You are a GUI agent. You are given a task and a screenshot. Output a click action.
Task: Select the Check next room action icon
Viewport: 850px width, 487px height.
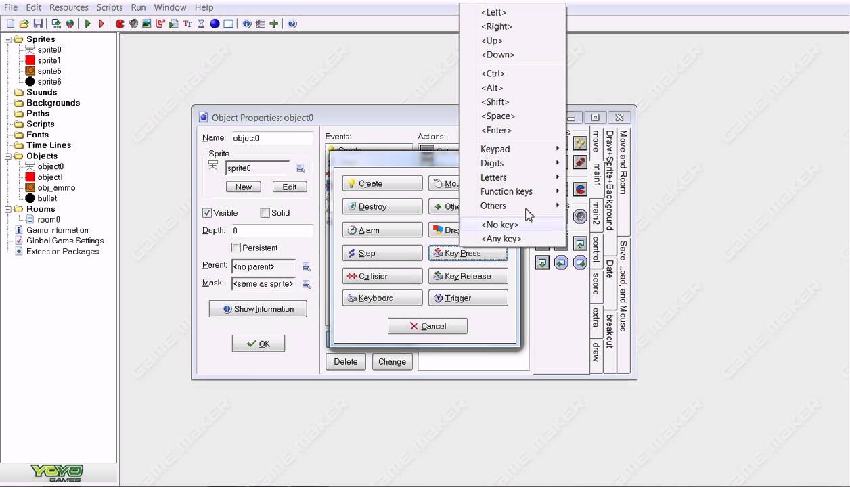(x=580, y=262)
